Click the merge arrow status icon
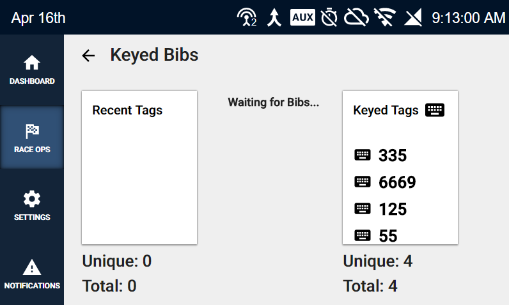 (274, 17)
